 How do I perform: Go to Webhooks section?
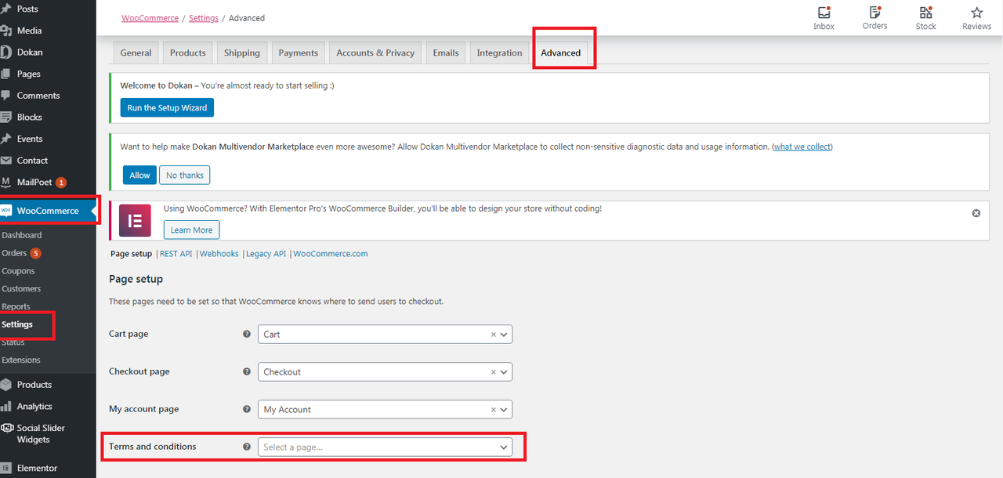(x=219, y=254)
